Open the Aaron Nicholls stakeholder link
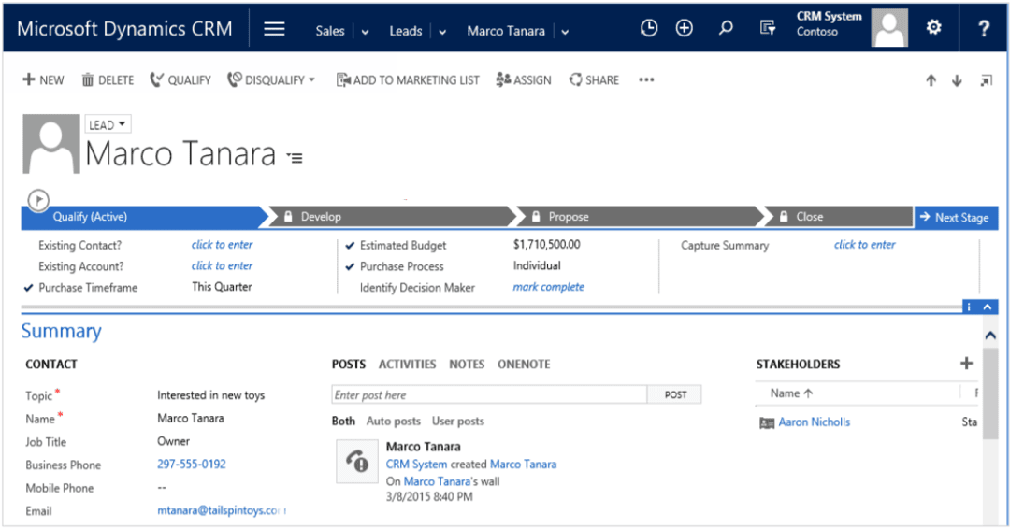 815,422
